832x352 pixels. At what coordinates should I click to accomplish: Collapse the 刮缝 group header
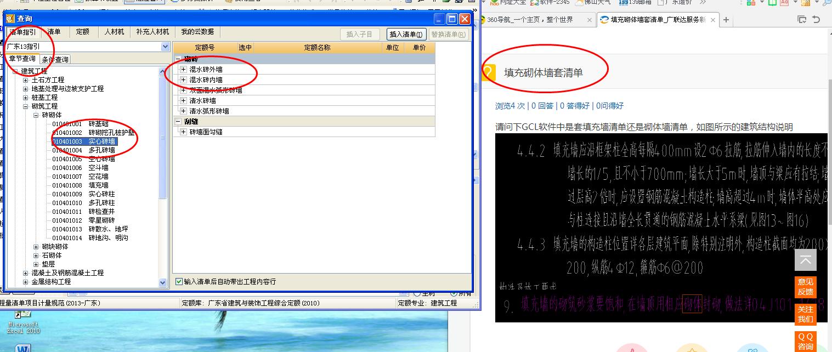click(x=178, y=122)
